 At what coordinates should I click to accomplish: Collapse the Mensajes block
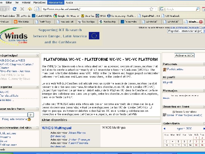pos(204,90)
